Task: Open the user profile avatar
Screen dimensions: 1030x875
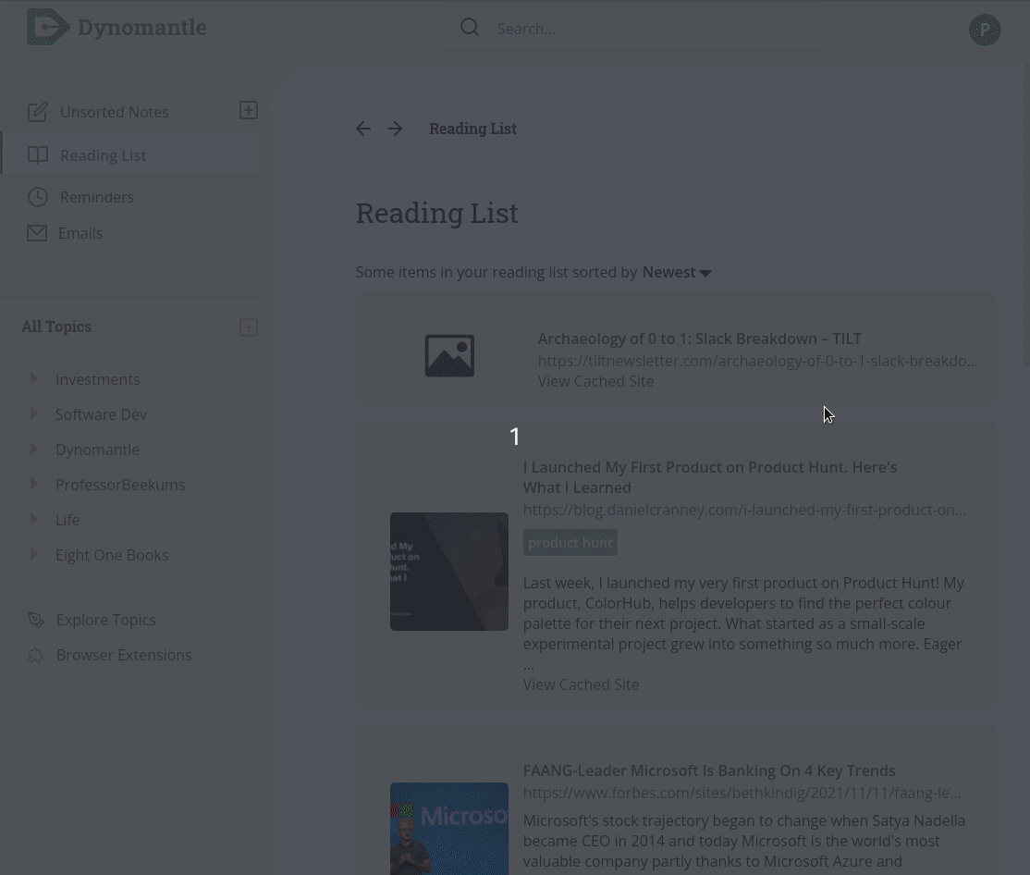Action: tap(985, 30)
